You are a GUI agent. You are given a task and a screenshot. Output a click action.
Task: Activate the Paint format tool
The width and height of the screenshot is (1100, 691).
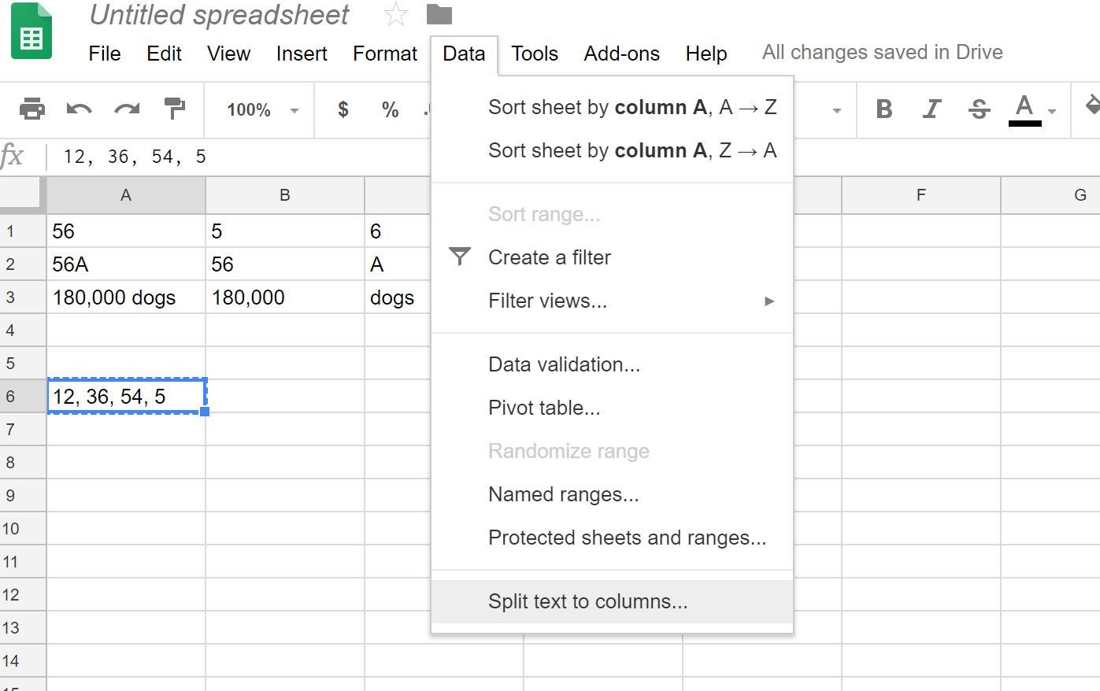pyautogui.click(x=174, y=110)
